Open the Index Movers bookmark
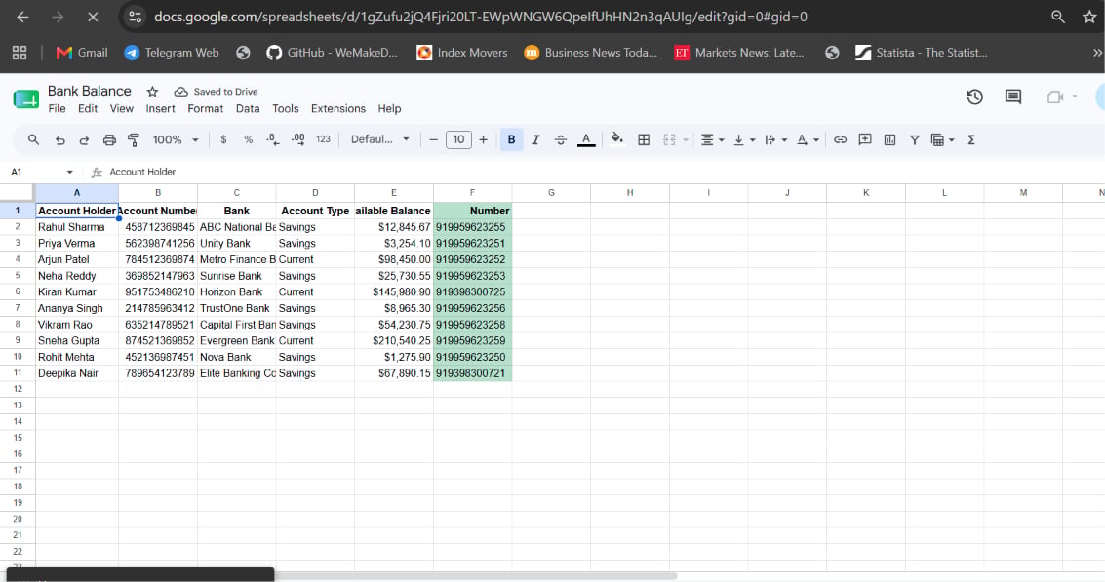 461,52
